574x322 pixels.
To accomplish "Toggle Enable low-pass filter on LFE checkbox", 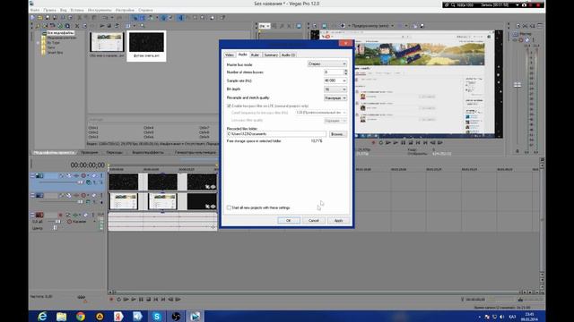I will (x=229, y=106).
